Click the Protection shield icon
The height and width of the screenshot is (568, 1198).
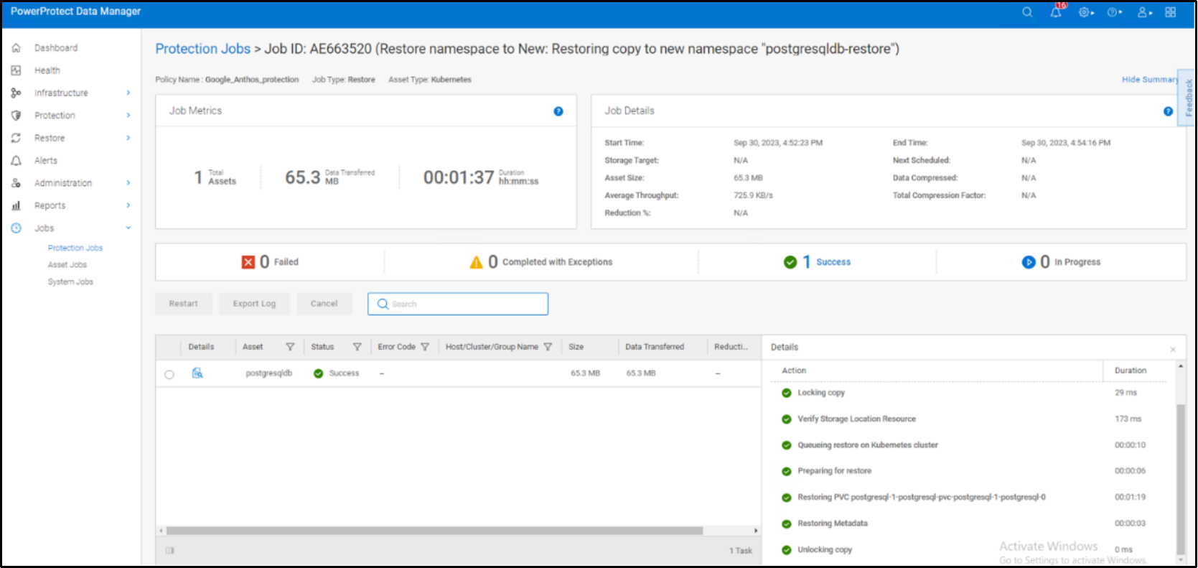(x=16, y=115)
